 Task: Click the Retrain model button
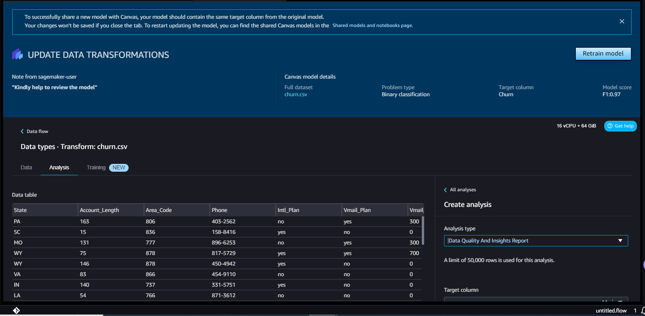[603, 54]
